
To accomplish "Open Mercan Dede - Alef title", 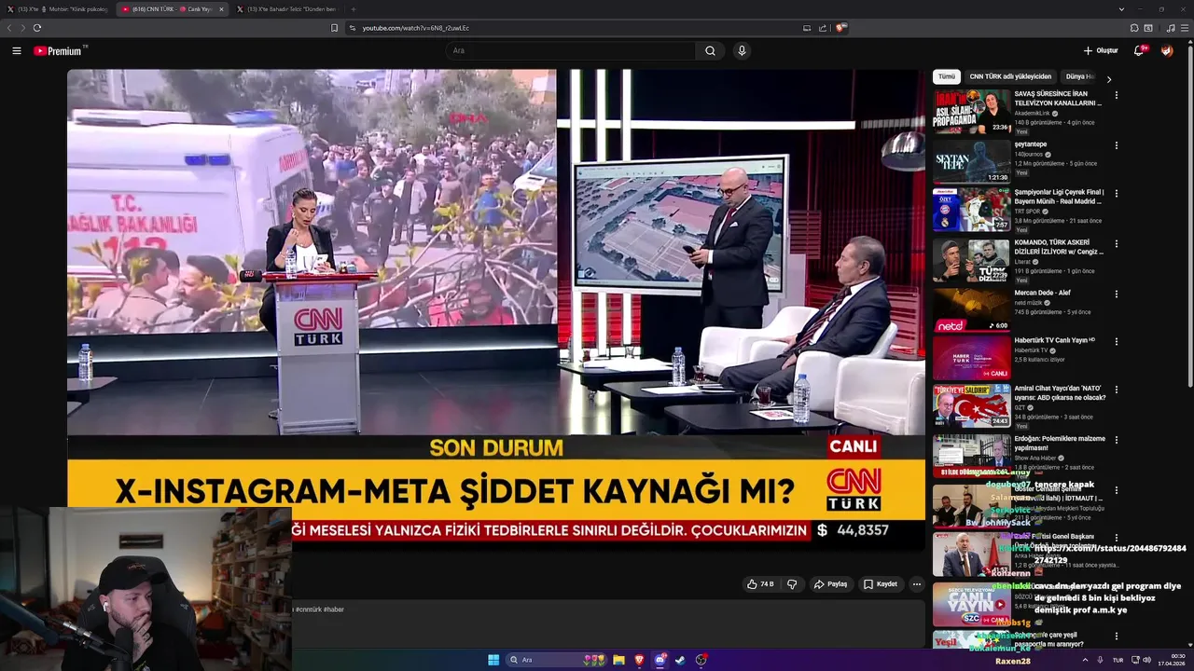I will (1042, 293).
